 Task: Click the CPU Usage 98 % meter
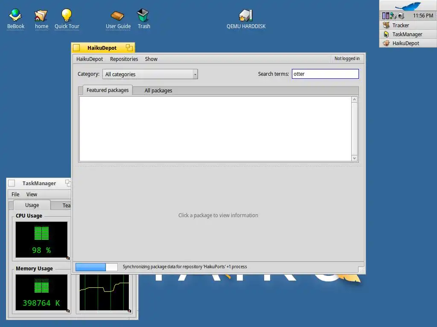pos(41,240)
